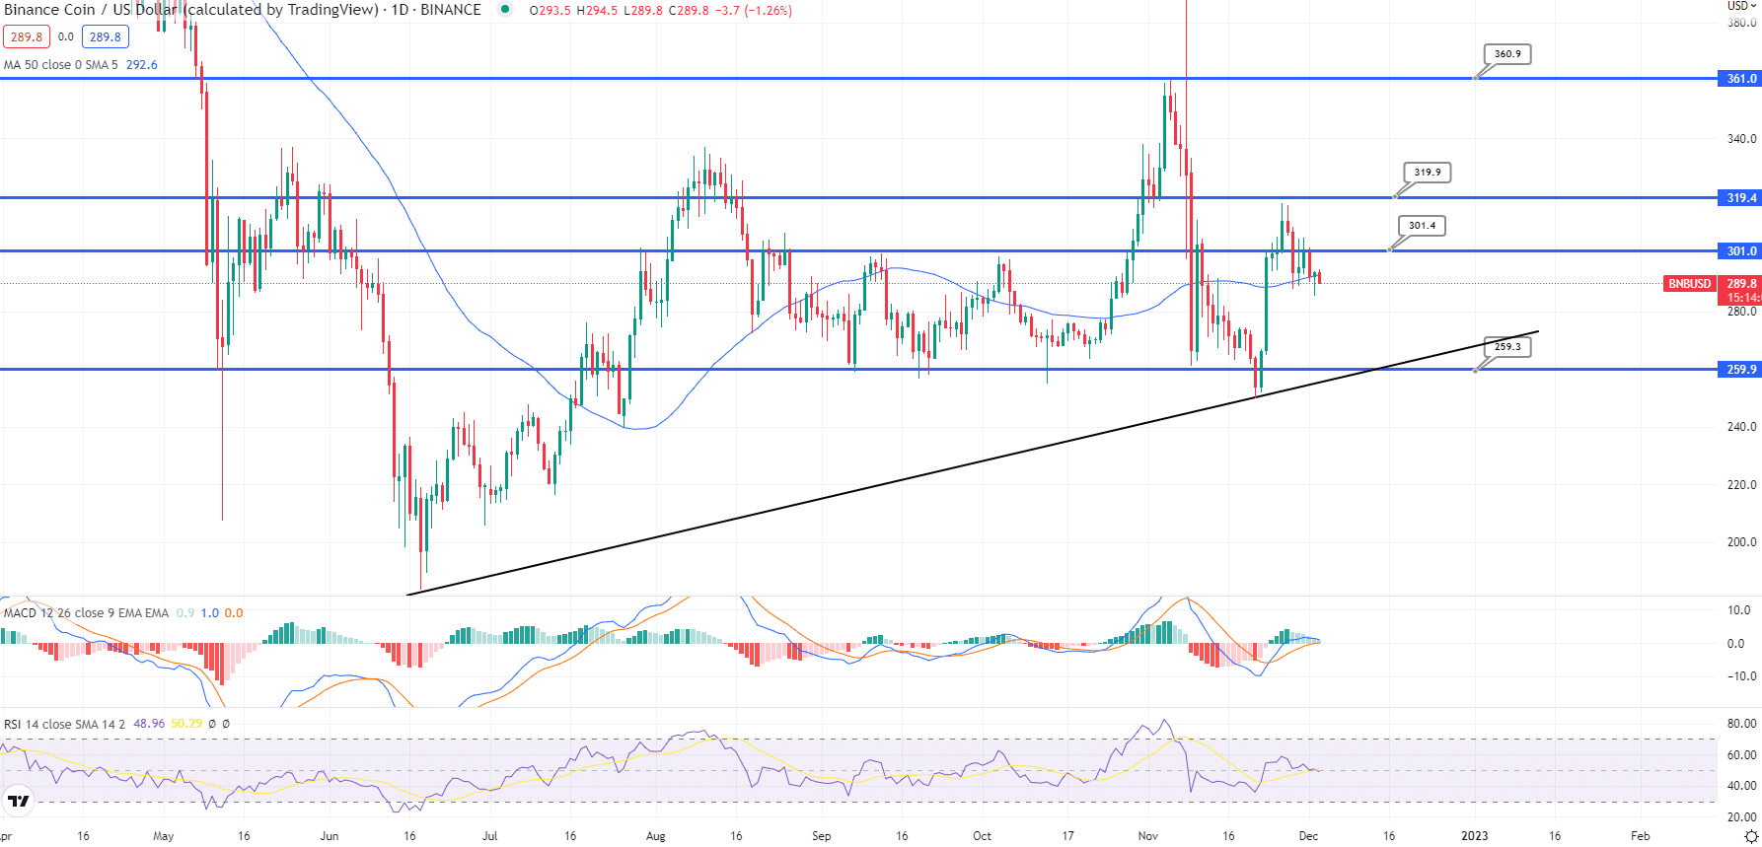1762x847 pixels.
Task: Click the current price tag 289.8 on axis
Action: 1740,284
